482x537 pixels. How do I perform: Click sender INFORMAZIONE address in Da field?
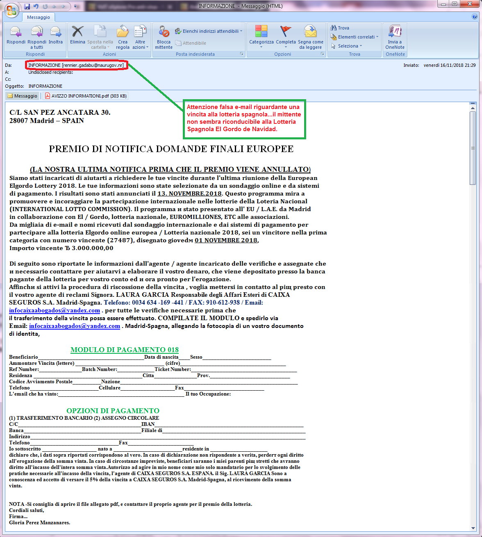pos(76,65)
